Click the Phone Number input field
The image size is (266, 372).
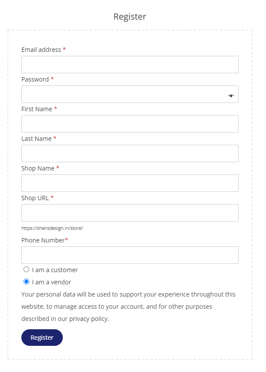(x=130, y=255)
